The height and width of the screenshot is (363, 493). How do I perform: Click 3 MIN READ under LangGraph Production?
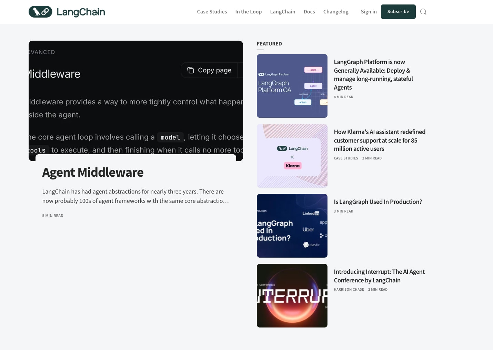coord(343,211)
